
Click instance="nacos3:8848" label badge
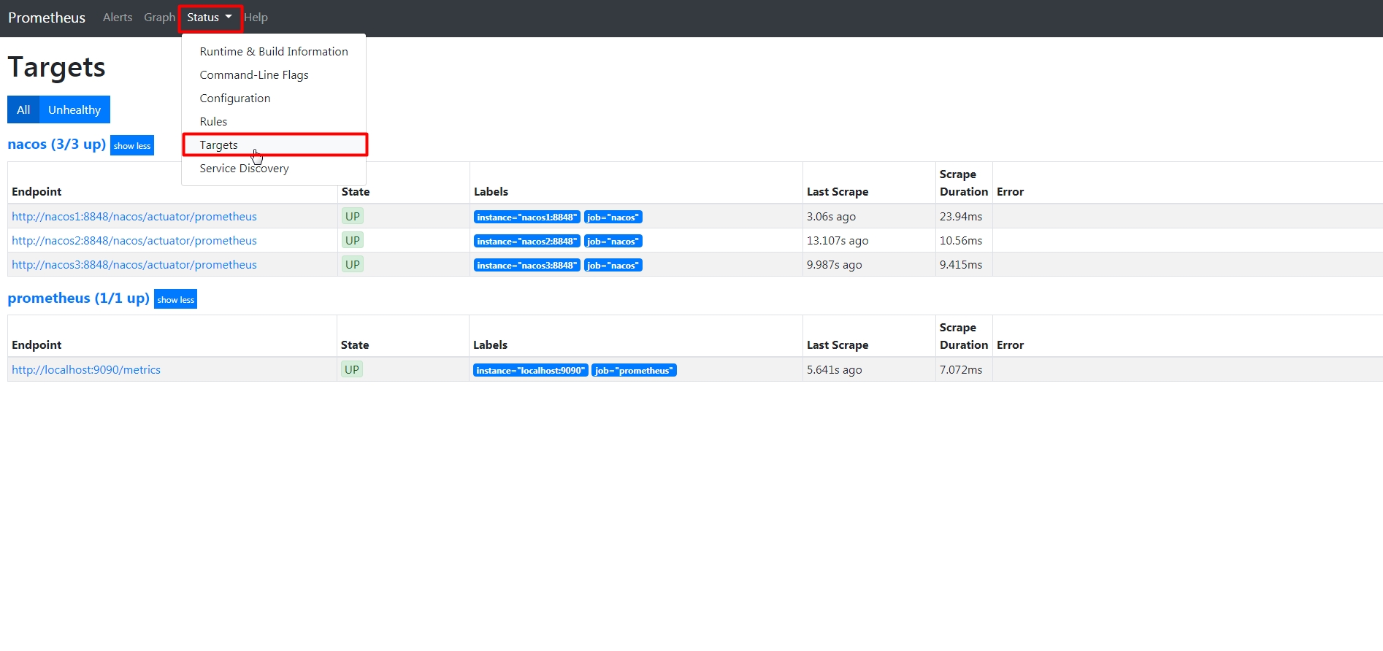pos(527,265)
